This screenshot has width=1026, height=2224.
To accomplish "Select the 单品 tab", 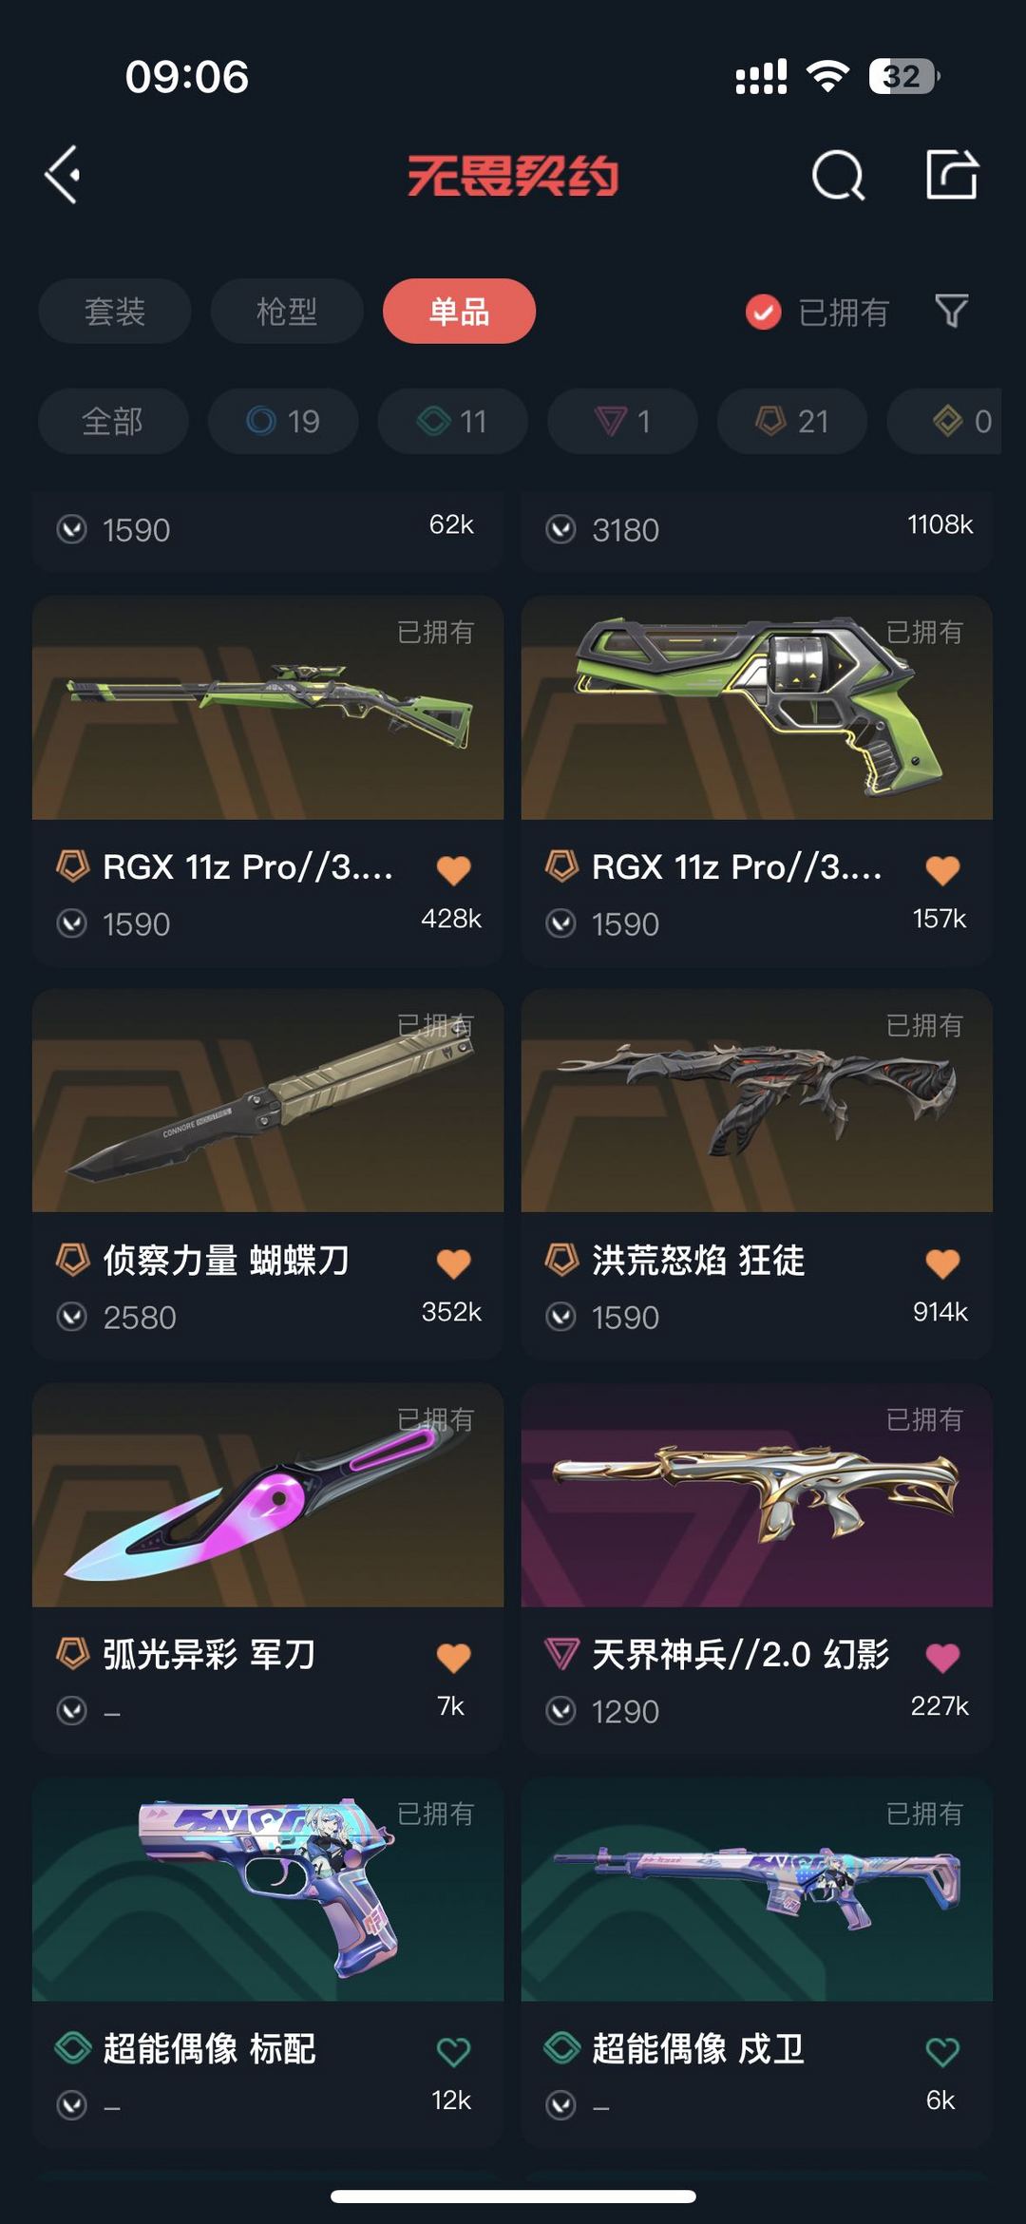I will coord(459,311).
